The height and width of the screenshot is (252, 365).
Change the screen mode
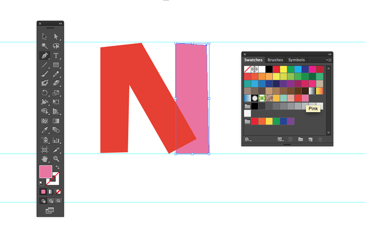(x=50, y=211)
